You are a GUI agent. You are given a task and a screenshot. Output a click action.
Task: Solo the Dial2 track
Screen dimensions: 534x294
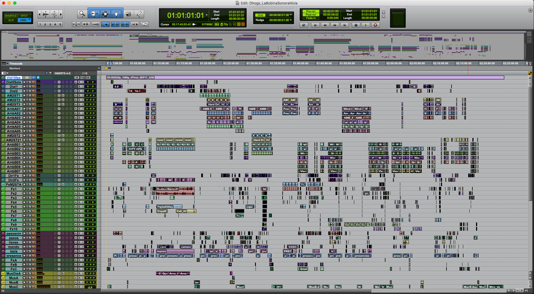point(30,91)
